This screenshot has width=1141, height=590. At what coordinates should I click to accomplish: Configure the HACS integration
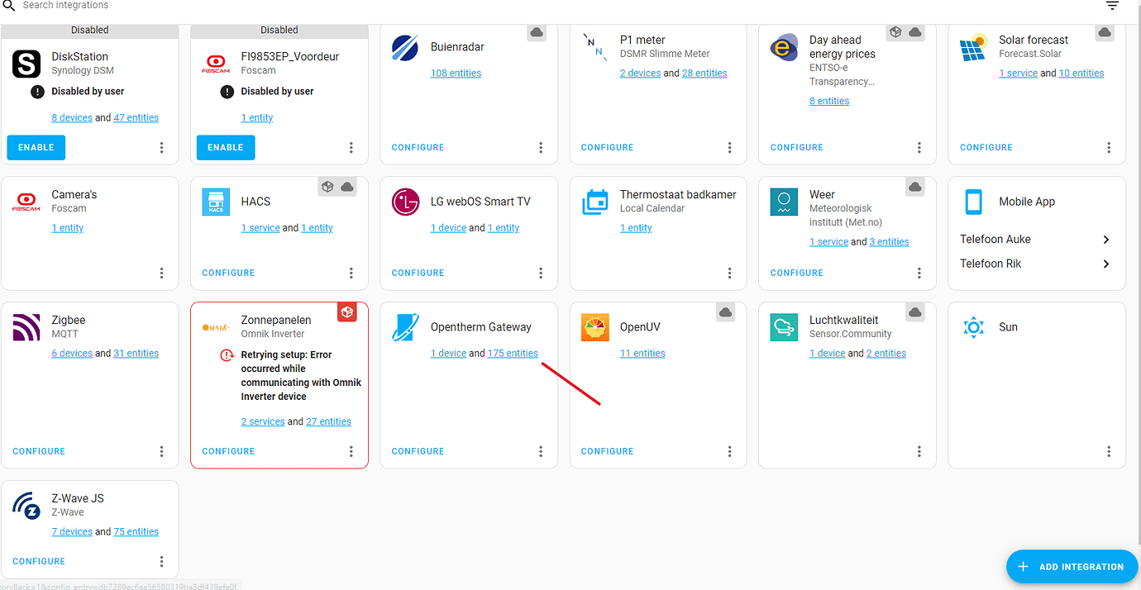pos(228,273)
